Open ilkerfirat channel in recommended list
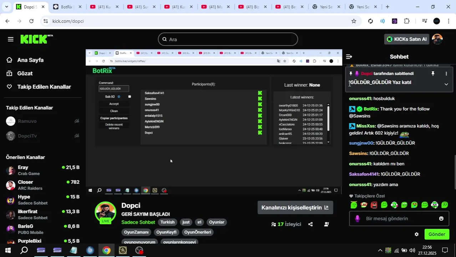This screenshot has width=456, height=257. tap(43, 215)
